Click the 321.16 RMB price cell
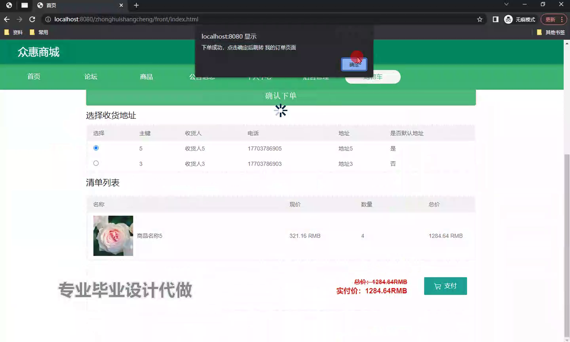The height and width of the screenshot is (342, 570). 305,236
